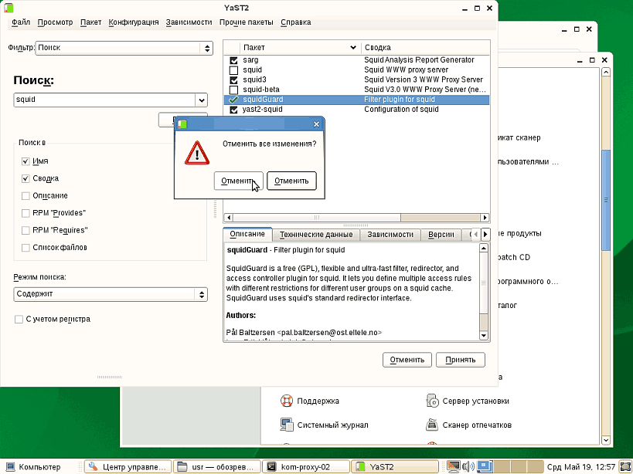Viewport: 633px width, 474px height.
Task: Click the squidGuard green checkmark status
Action: [x=233, y=100]
